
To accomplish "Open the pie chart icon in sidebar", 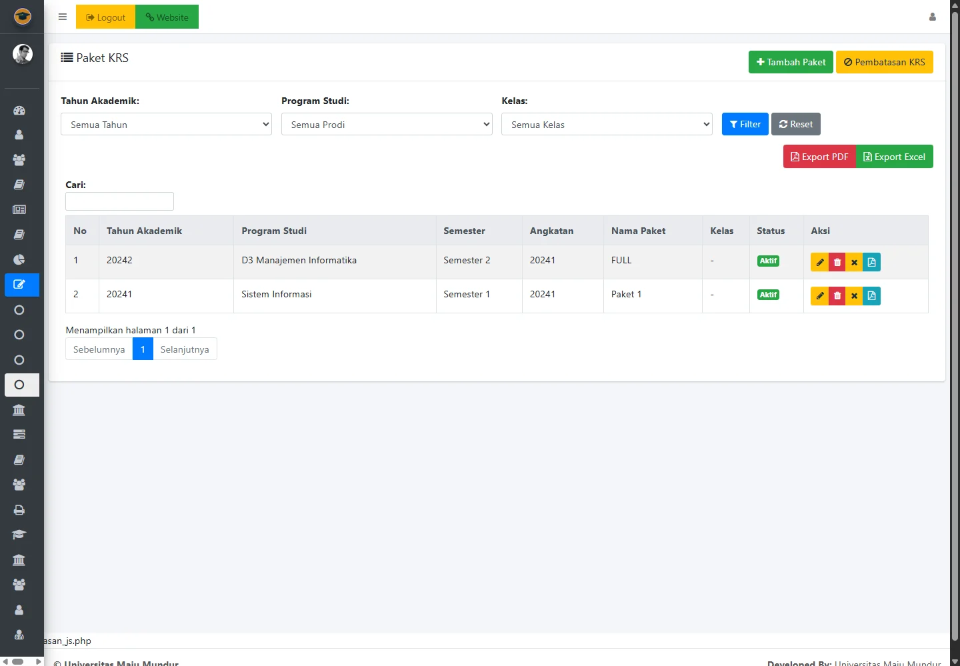I will tap(19, 260).
